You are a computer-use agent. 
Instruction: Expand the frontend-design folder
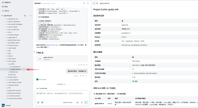pyautogui.click(x=5, y=35)
